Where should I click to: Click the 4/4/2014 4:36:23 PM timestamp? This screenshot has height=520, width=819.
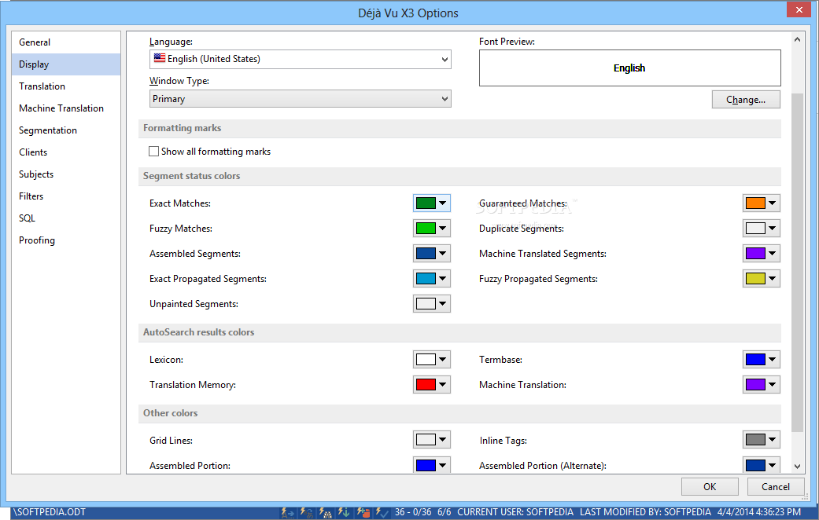coord(759,512)
